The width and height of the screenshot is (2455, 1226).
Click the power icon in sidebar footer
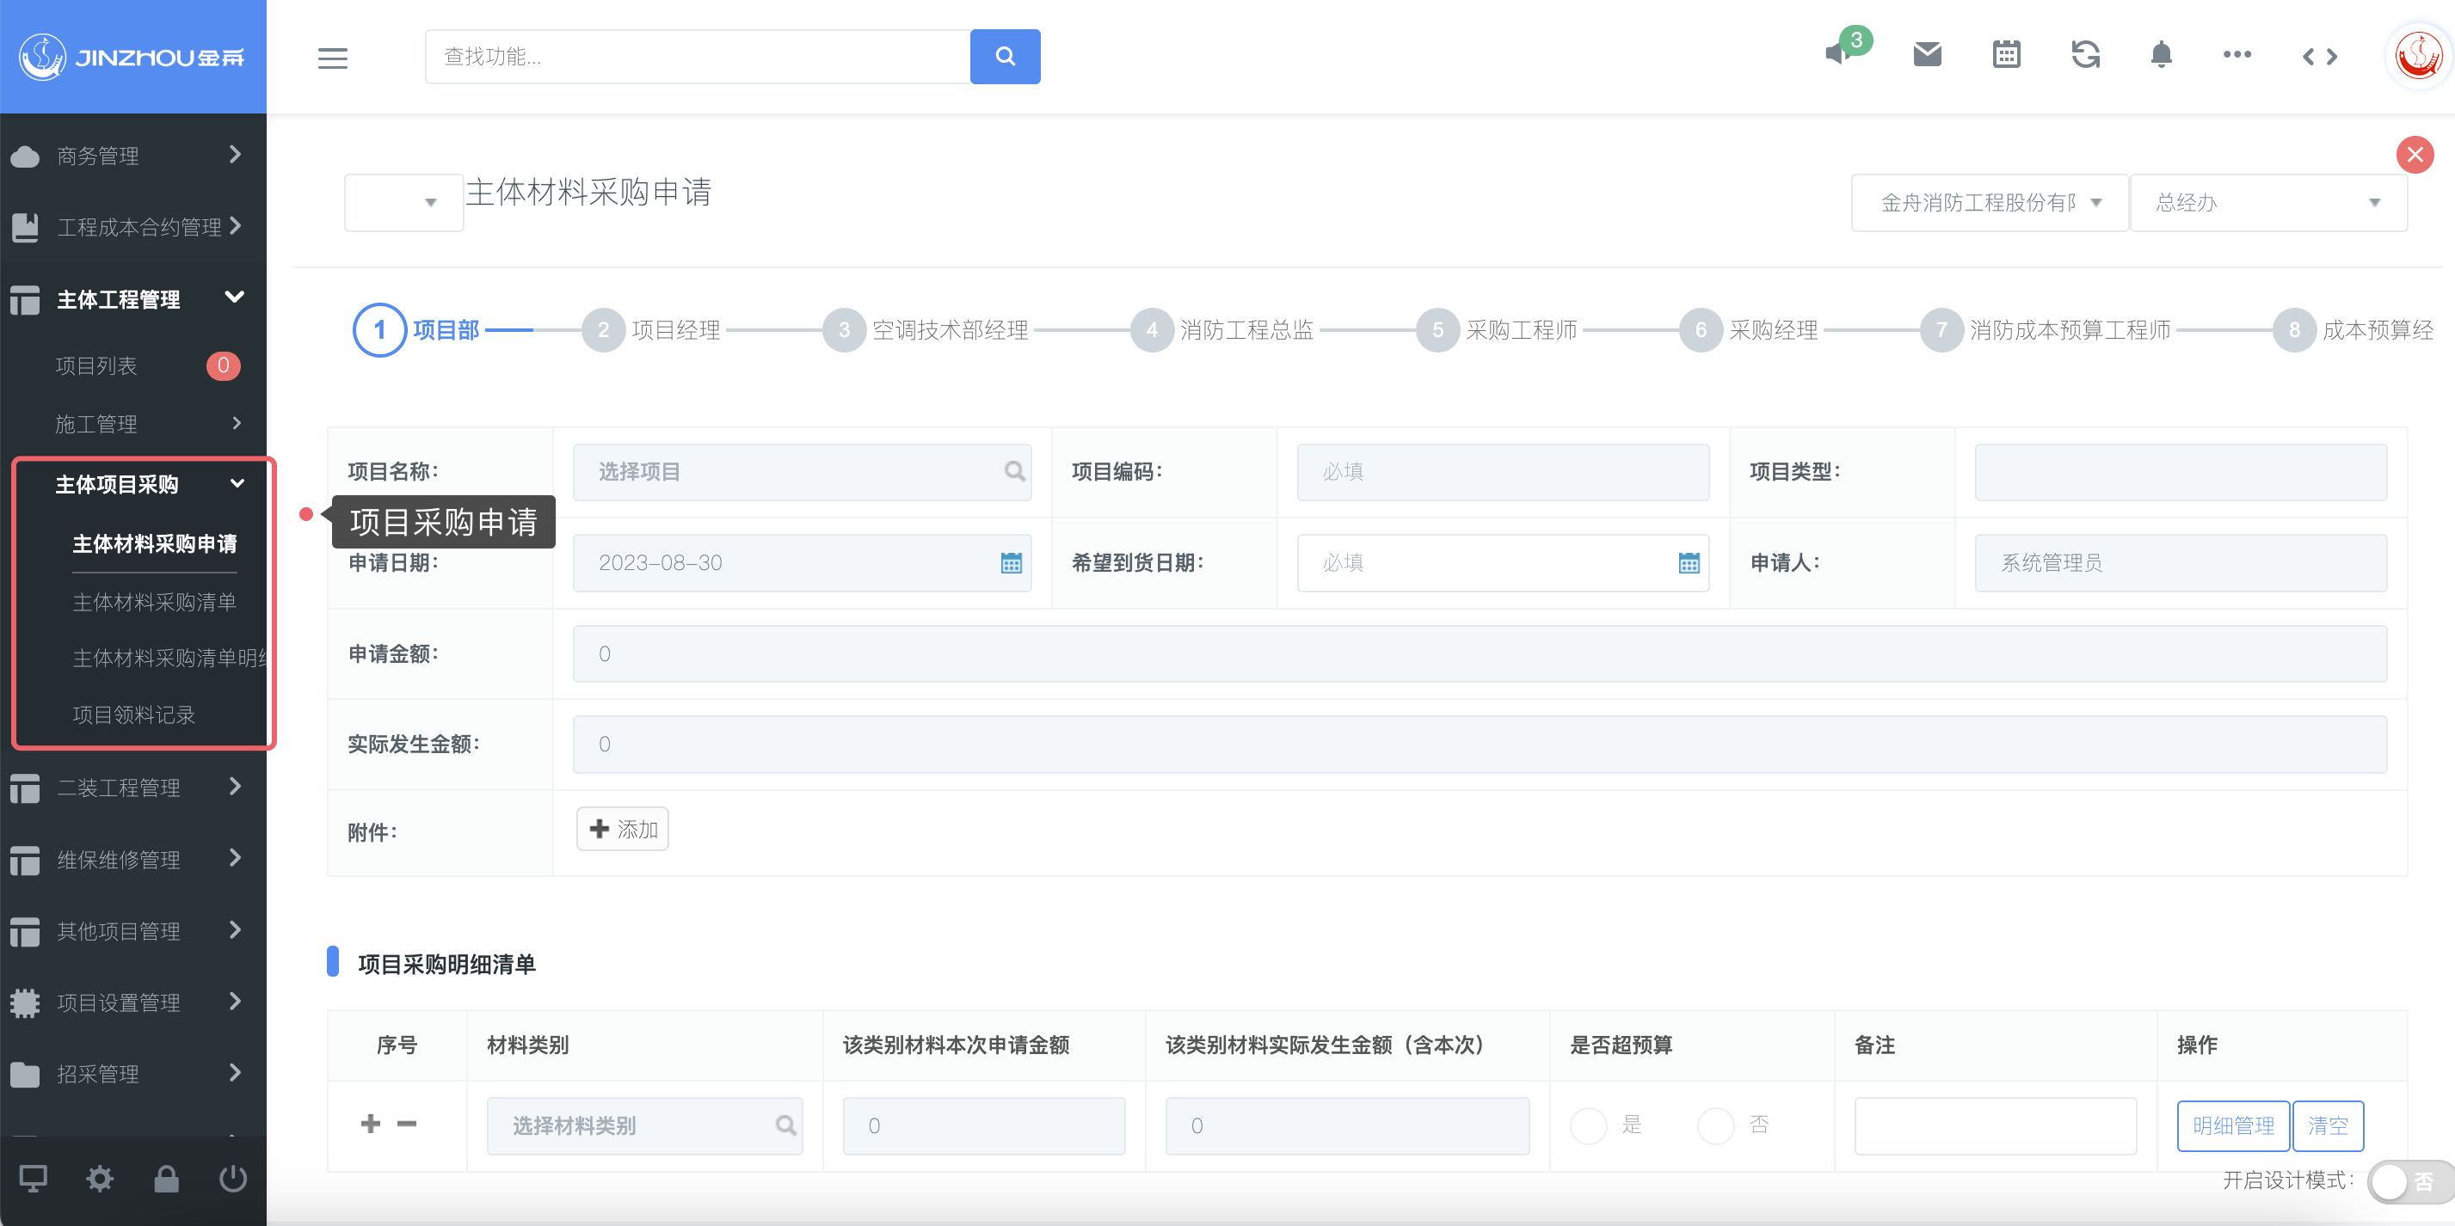tap(232, 1180)
